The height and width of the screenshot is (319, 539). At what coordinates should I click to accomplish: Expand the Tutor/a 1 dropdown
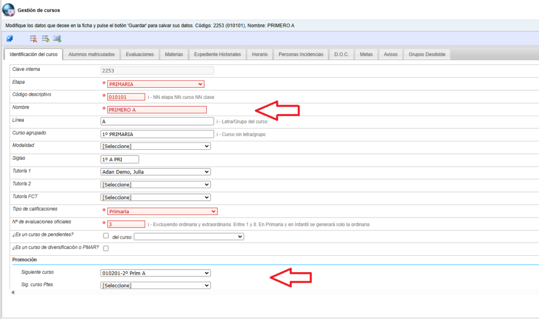click(155, 172)
